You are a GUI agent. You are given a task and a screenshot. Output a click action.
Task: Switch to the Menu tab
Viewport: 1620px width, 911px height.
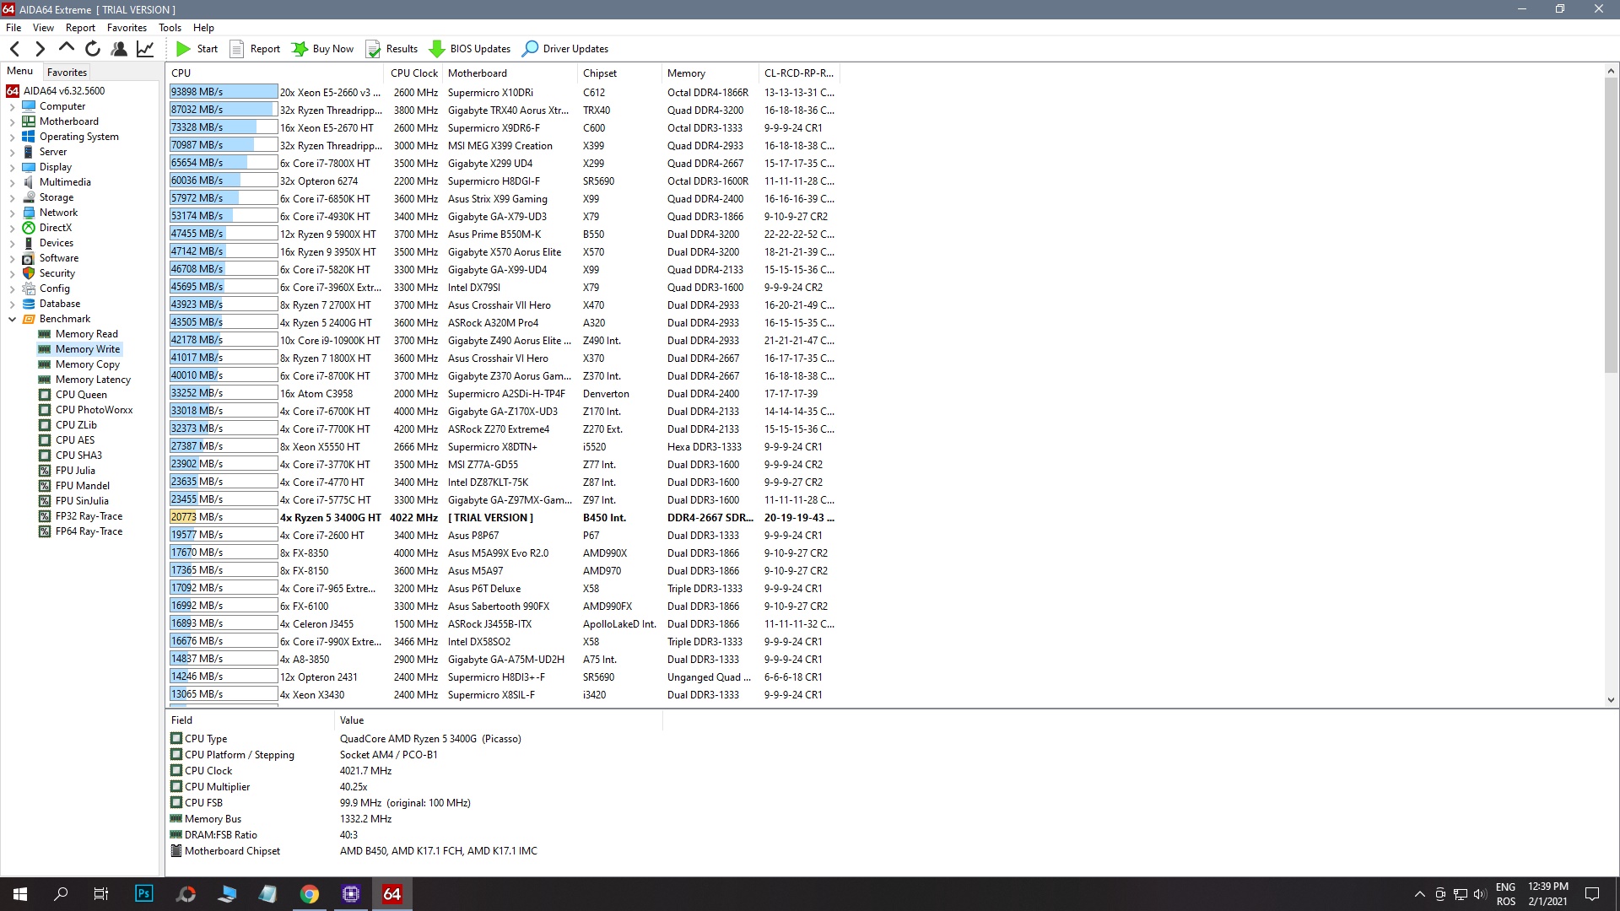pyautogui.click(x=20, y=72)
